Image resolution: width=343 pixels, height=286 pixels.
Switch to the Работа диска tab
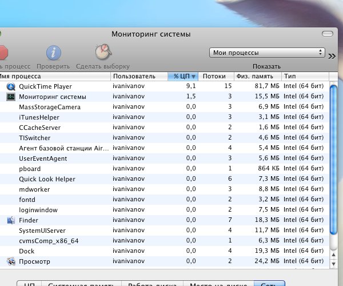coord(152,283)
